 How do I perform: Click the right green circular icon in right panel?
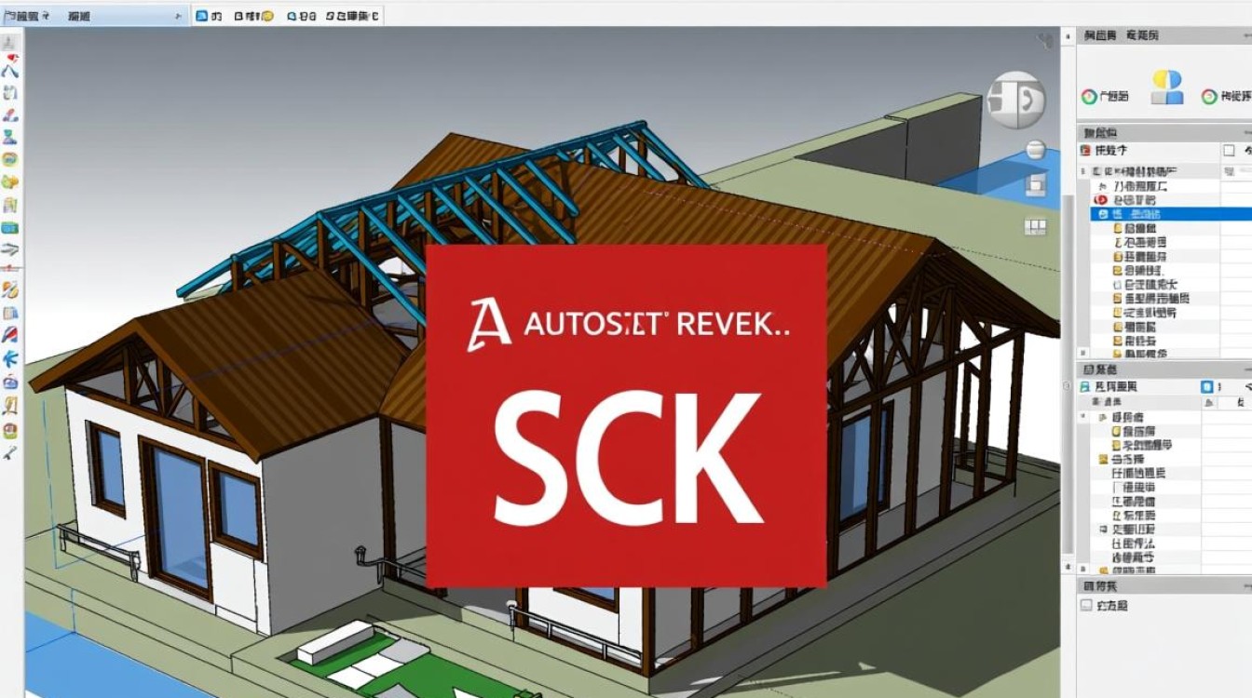tap(1209, 96)
